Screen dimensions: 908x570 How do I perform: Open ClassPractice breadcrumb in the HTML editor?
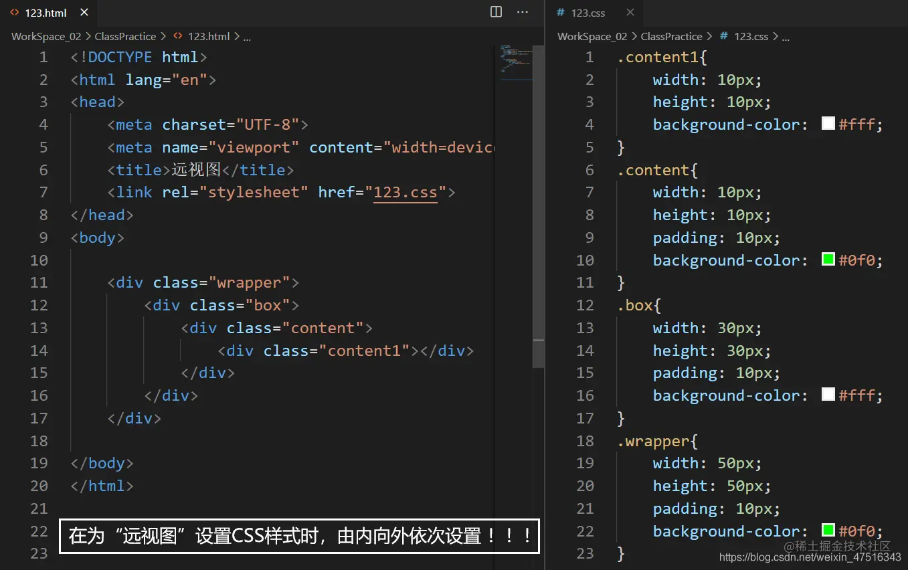click(125, 37)
